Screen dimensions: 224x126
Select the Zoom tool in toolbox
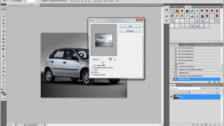click(3, 86)
